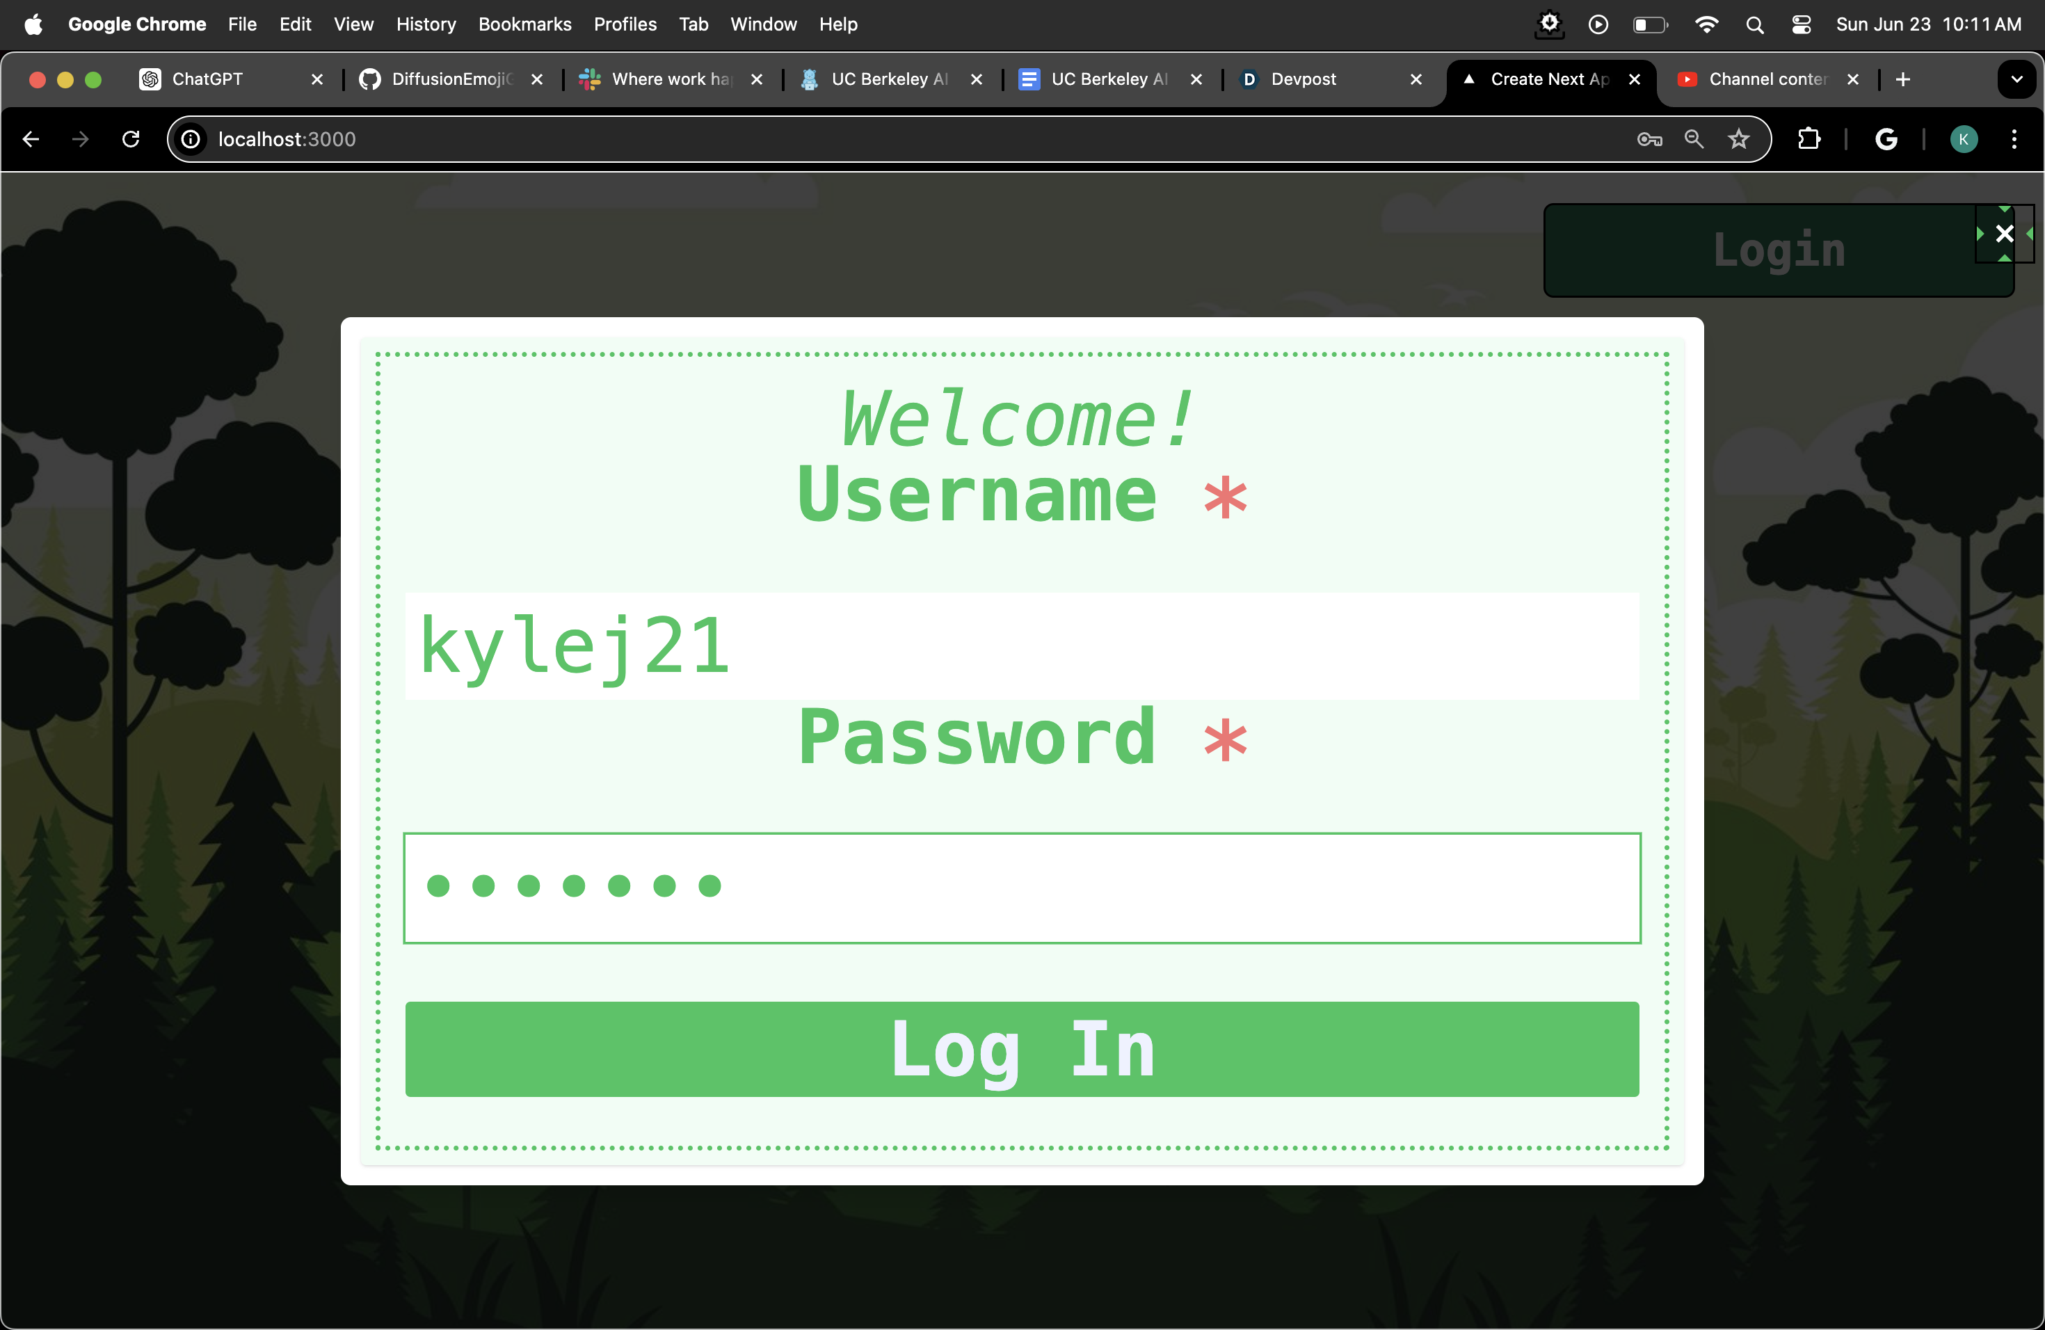Click the zoom magnifier icon in address bar

[x=1694, y=139]
